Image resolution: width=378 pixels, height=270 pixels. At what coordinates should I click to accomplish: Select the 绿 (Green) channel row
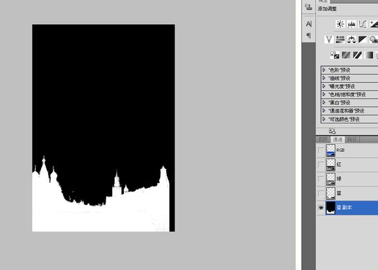click(x=347, y=179)
